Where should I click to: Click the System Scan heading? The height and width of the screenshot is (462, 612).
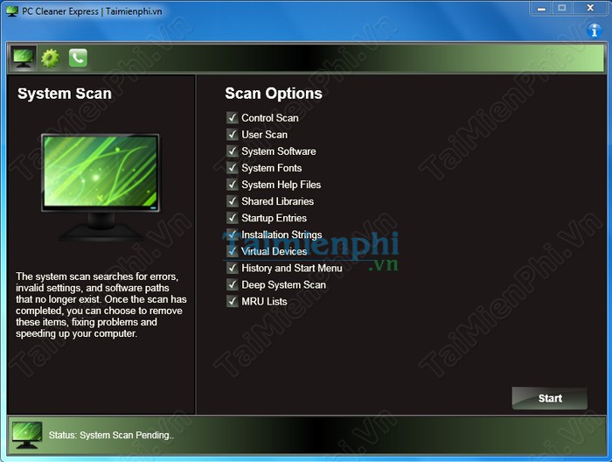[x=65, y=94]
